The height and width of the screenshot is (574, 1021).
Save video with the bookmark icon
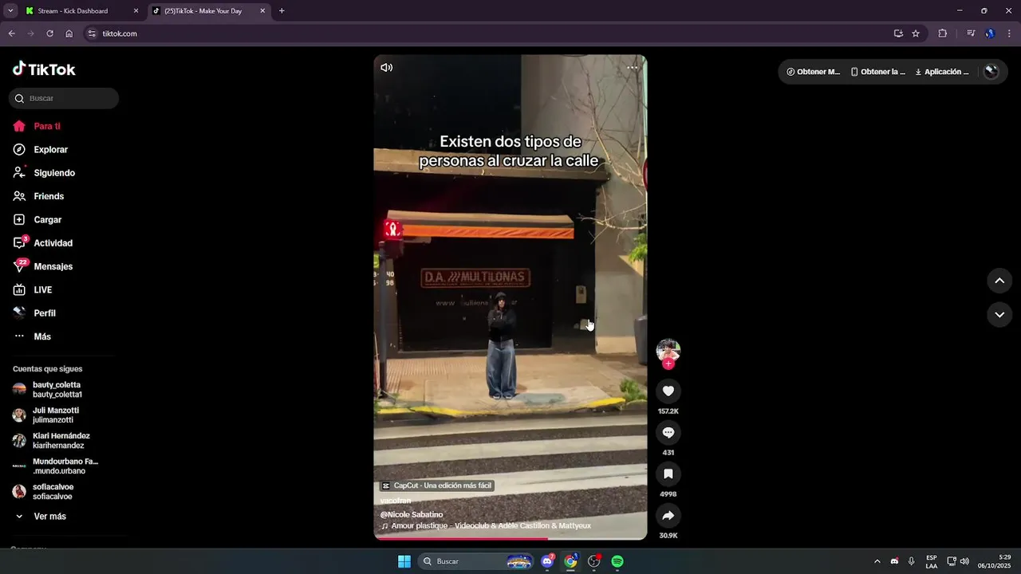click(668, 474)
